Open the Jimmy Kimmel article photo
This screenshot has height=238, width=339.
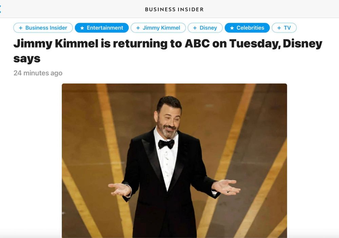[175, 161]
